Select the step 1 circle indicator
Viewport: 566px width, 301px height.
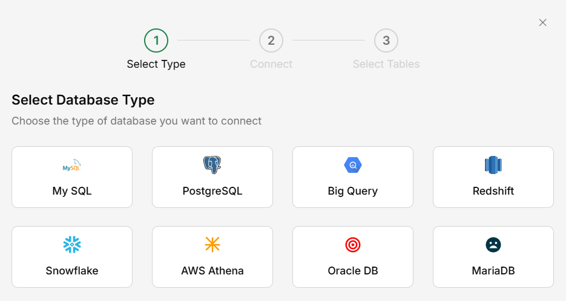tap(156, 40)
